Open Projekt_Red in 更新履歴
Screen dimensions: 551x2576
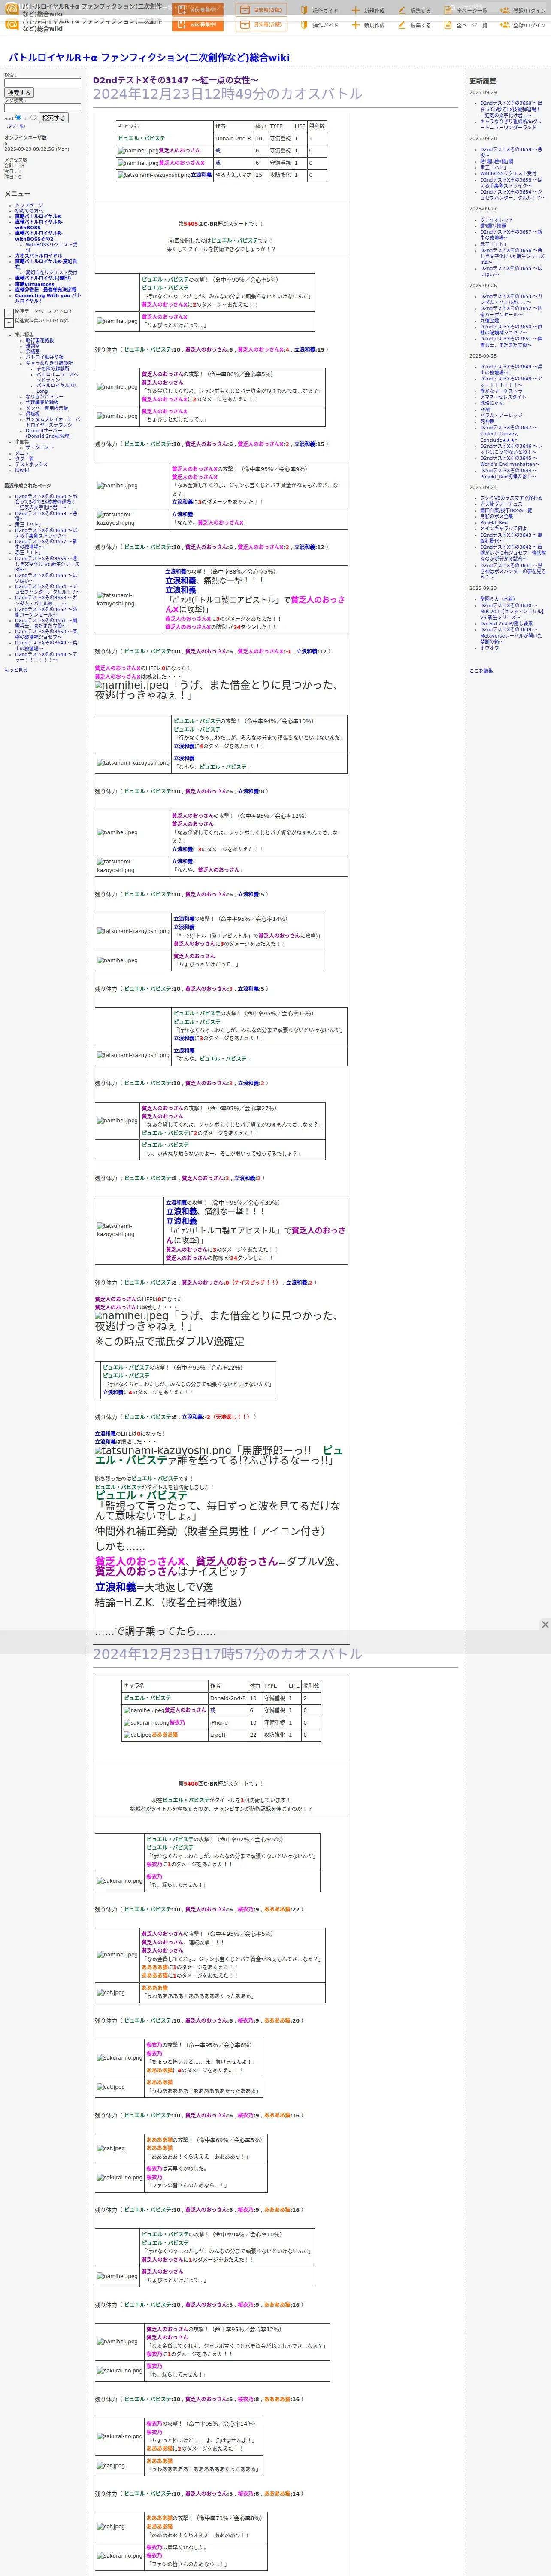(x=494, y=522)
